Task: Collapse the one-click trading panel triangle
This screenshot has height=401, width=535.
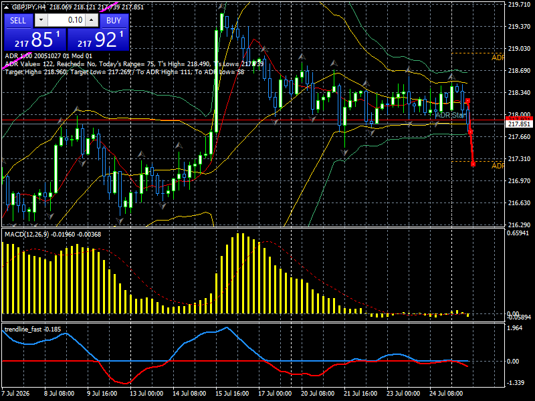Action: click(7, 7)
